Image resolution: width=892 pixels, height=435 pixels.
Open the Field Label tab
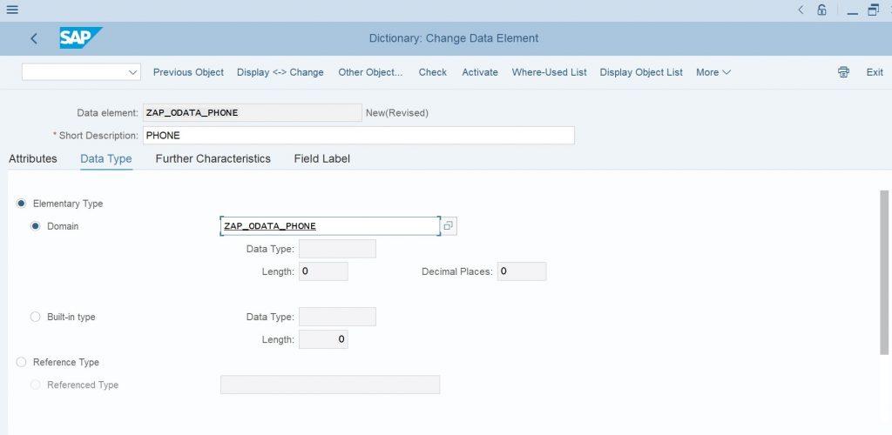click(x=322, y=158)
